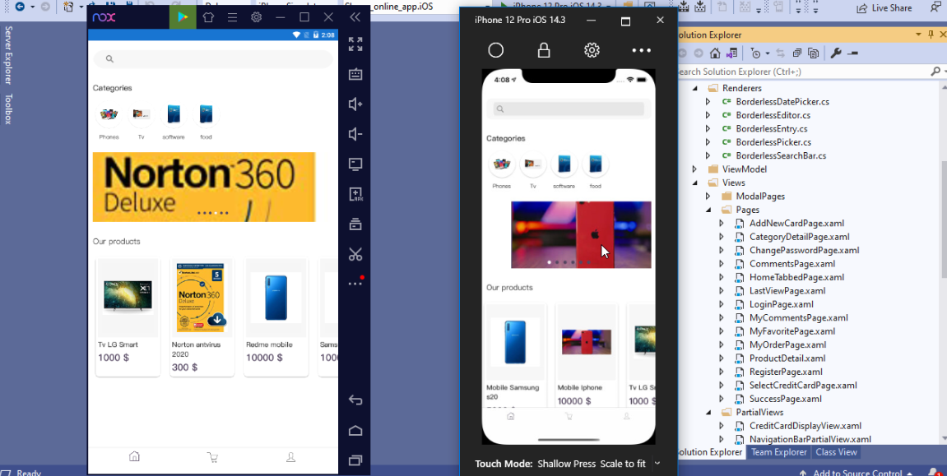The image size is (947, 476).
Task: Click search bar in iPhone app
Action: pos(569,109)
